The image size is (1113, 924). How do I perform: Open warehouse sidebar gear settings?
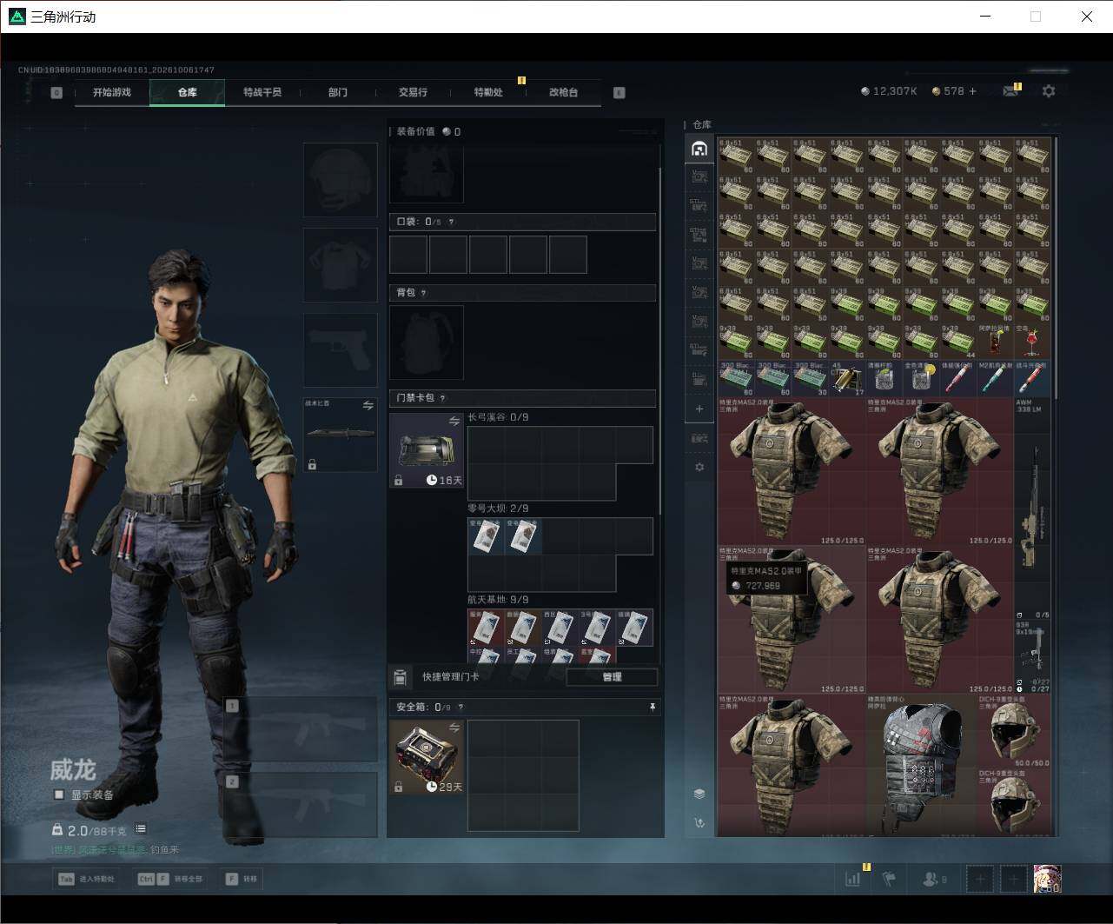pos(699,467)
